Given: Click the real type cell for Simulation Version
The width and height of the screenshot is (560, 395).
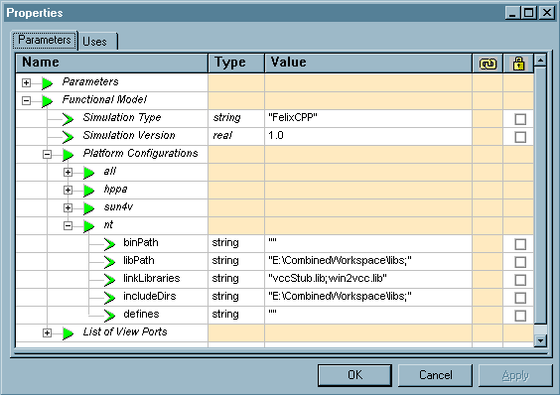Looking at the screenshot, I should click(236, 136).
